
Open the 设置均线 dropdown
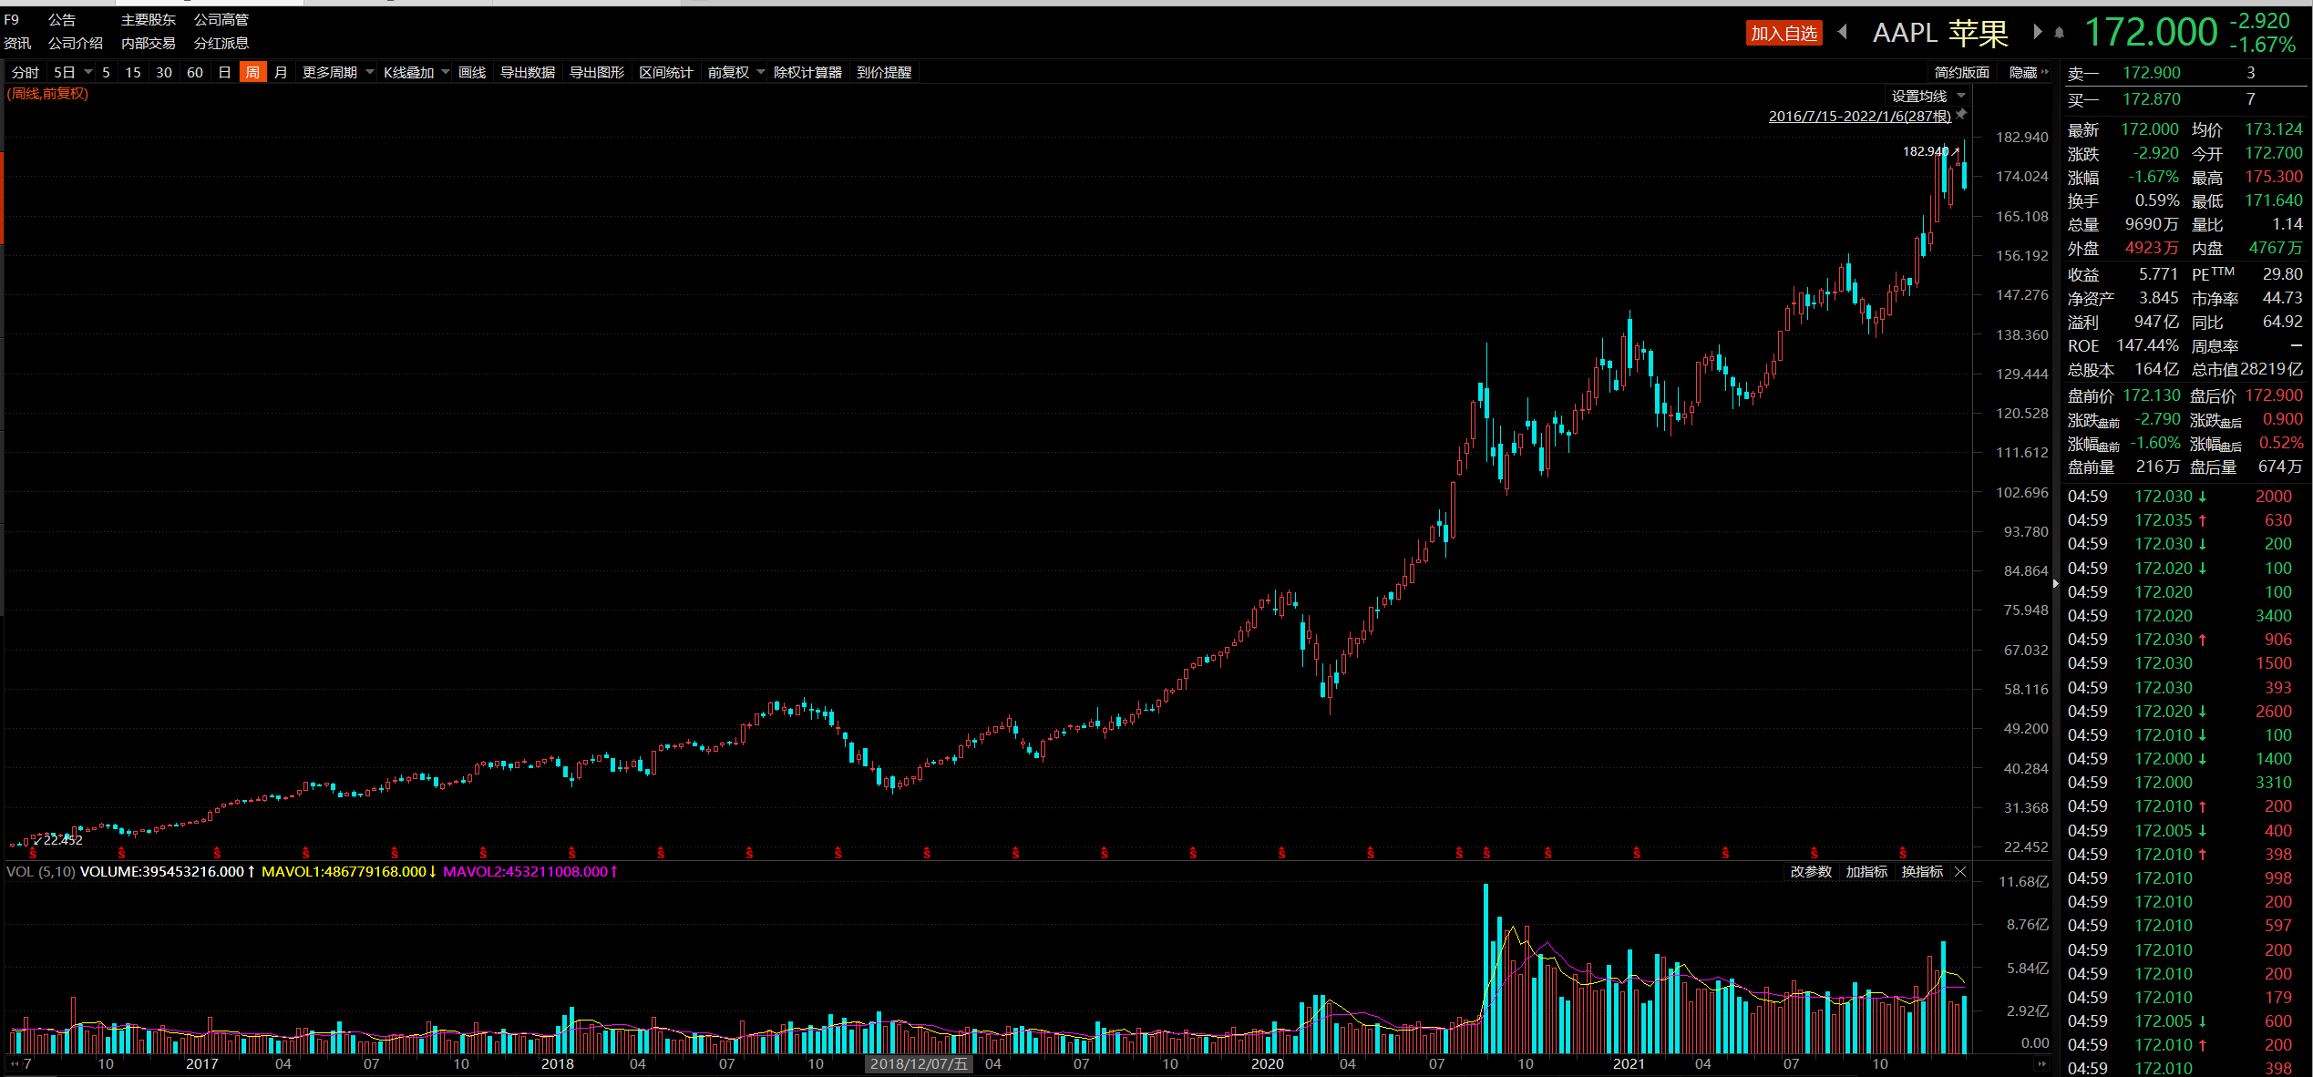click(1927, 96)
